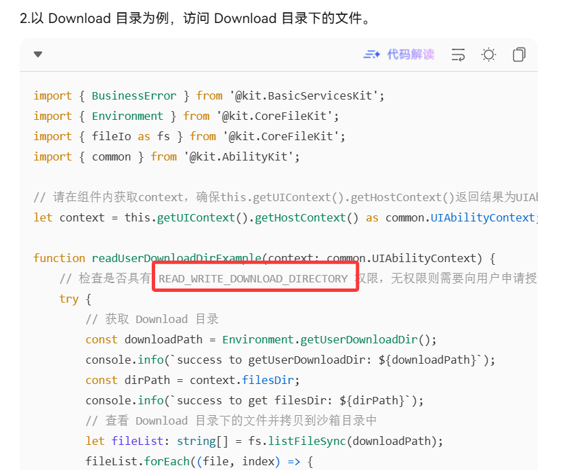Collapse the code block with triangle arrow
This screenshot has width=567, height=470.
pyautogui.click(x=38, y=55)
